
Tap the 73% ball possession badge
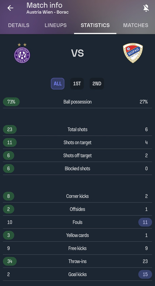(11, 102)
